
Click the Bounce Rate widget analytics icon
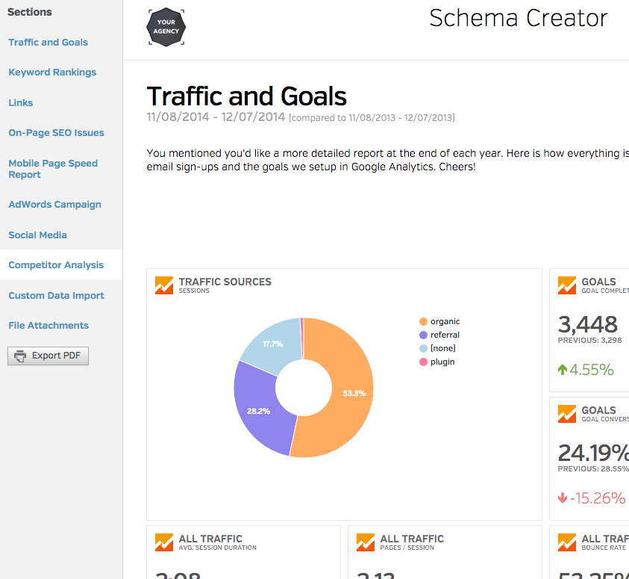click(567, 542)
